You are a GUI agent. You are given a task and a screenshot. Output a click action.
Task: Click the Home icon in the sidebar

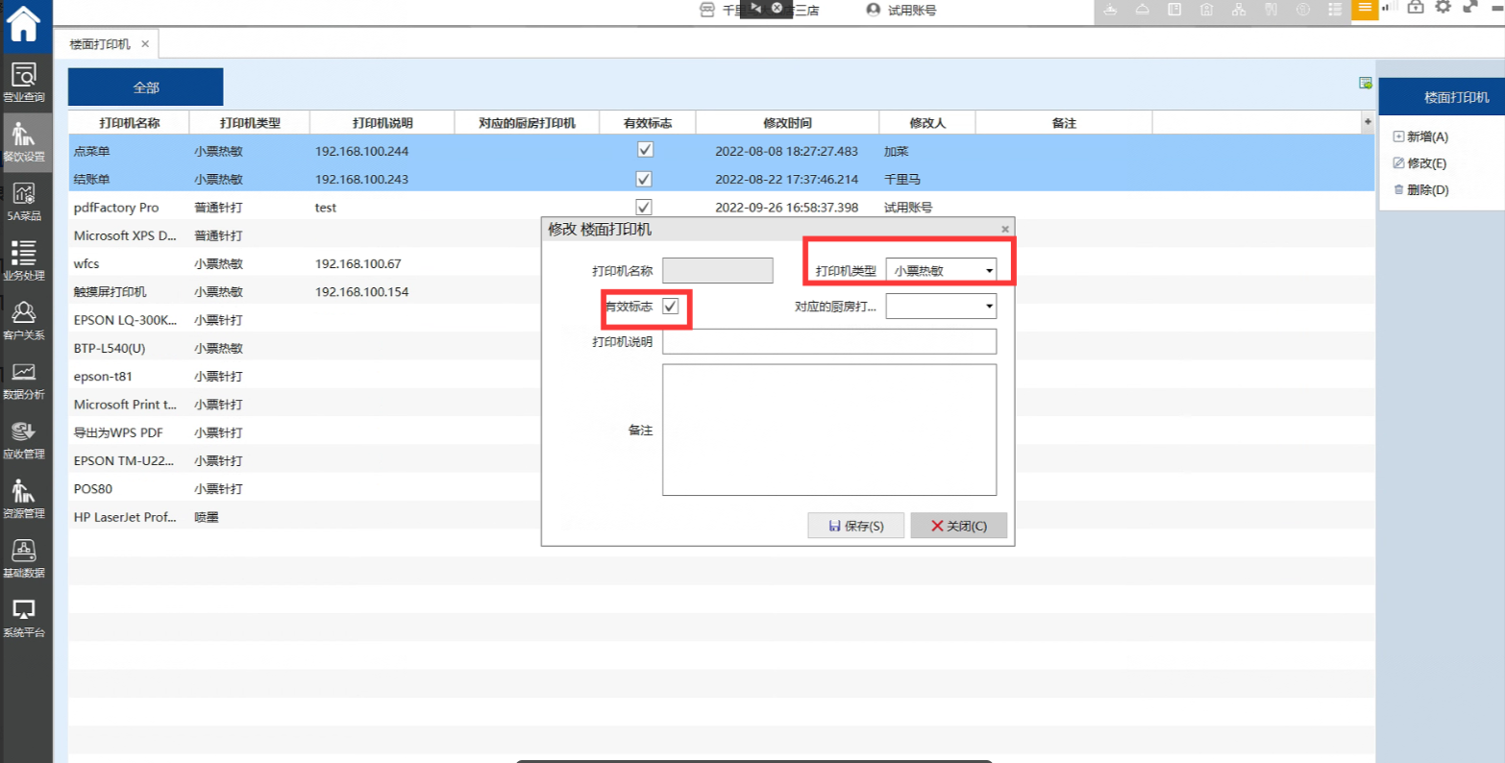pyautogui.click(x=24, y=24)
